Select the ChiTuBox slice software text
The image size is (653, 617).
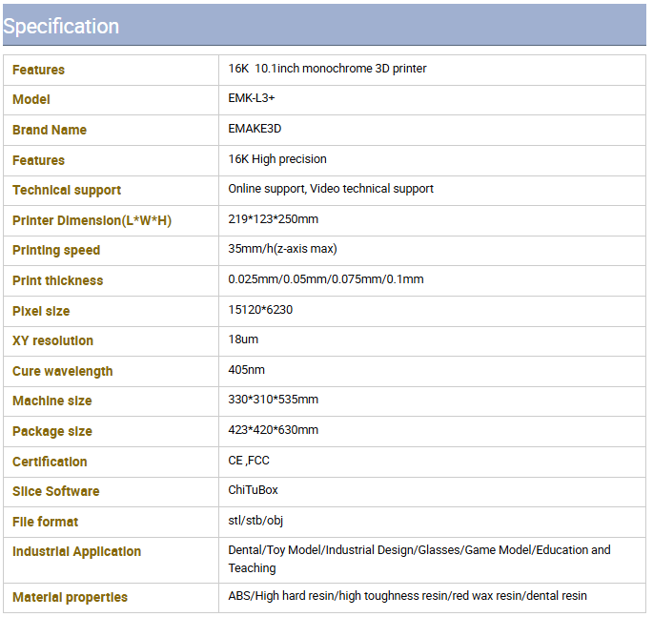pos(253,490)
